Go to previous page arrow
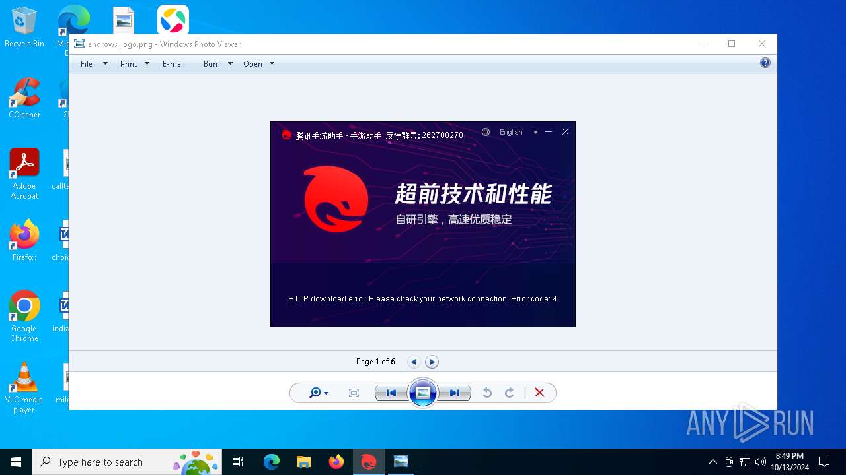The image size is (846, 475). [x=414, y=362]
